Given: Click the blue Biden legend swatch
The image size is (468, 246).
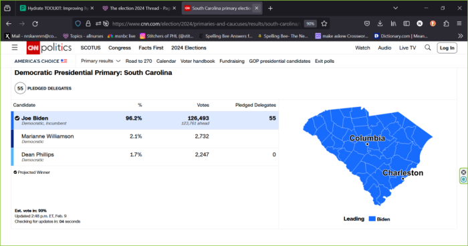Looking at the screenshot, I should tap(372, 219).
